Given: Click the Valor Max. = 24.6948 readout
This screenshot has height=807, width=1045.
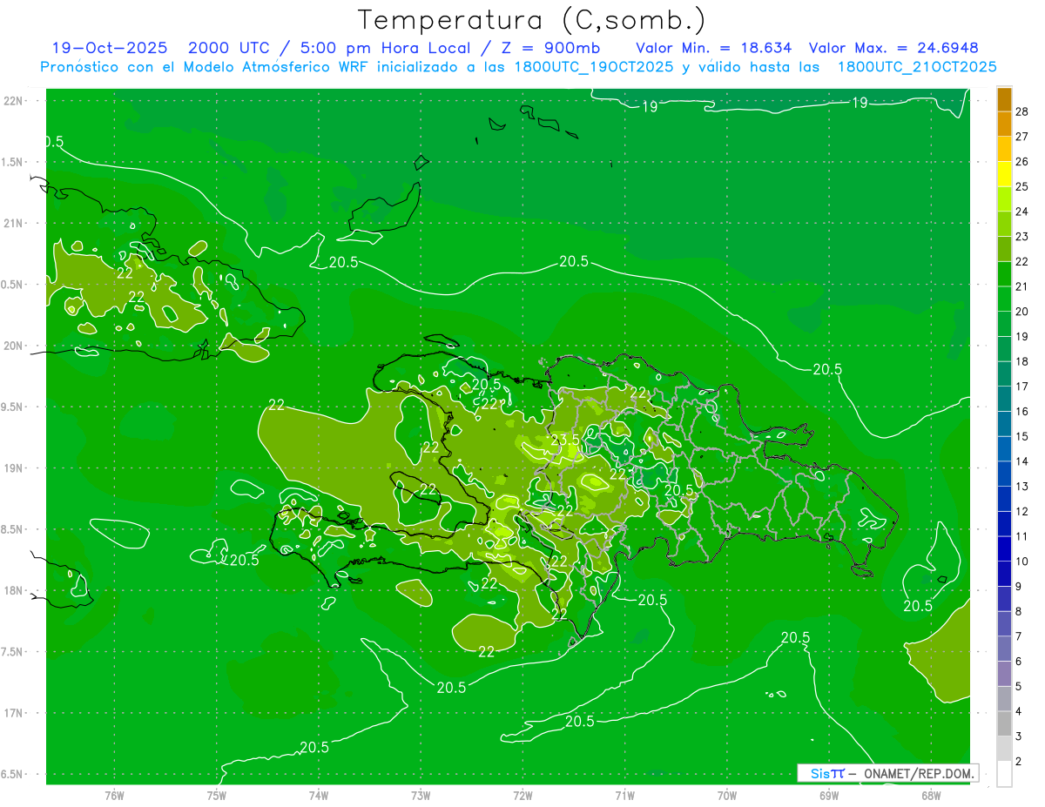Looking at the screenshot, I should click(899, 48).
